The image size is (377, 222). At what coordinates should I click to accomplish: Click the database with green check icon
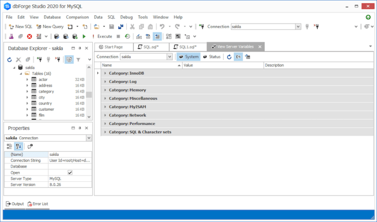(x=75, y=36)
